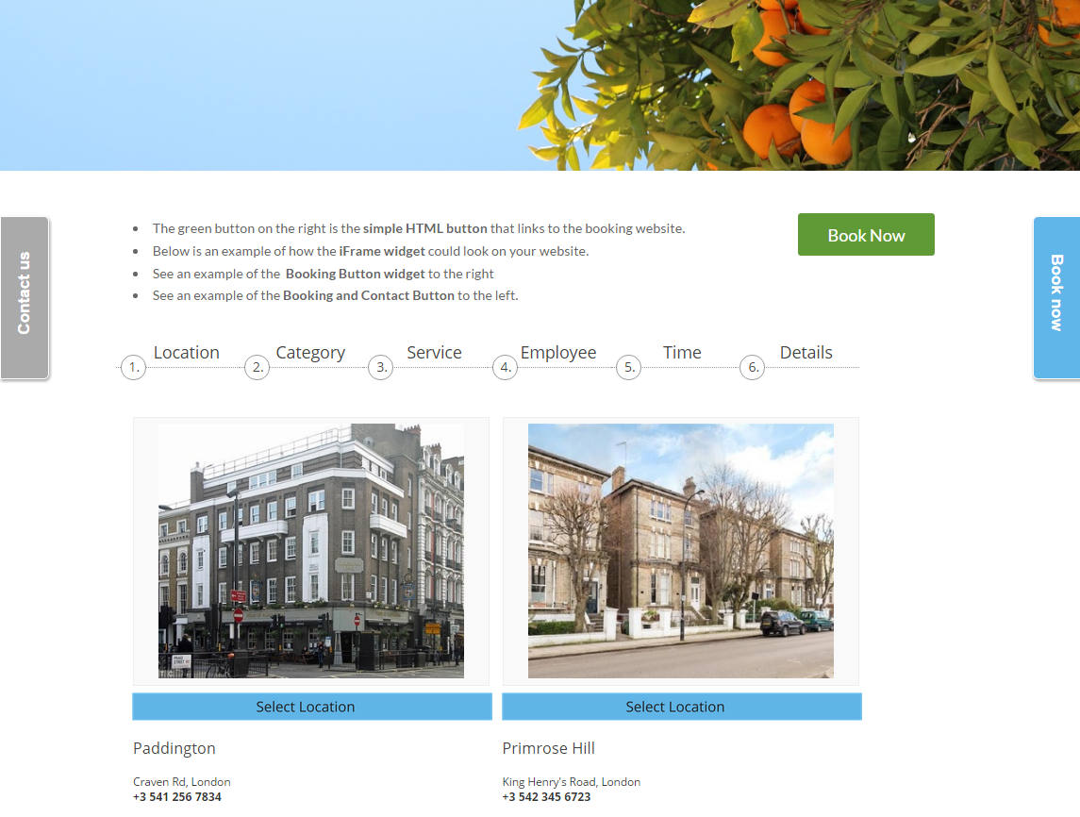Click step 2 circle for Category
Screen dimensions: 1080x817
[257, 368]
